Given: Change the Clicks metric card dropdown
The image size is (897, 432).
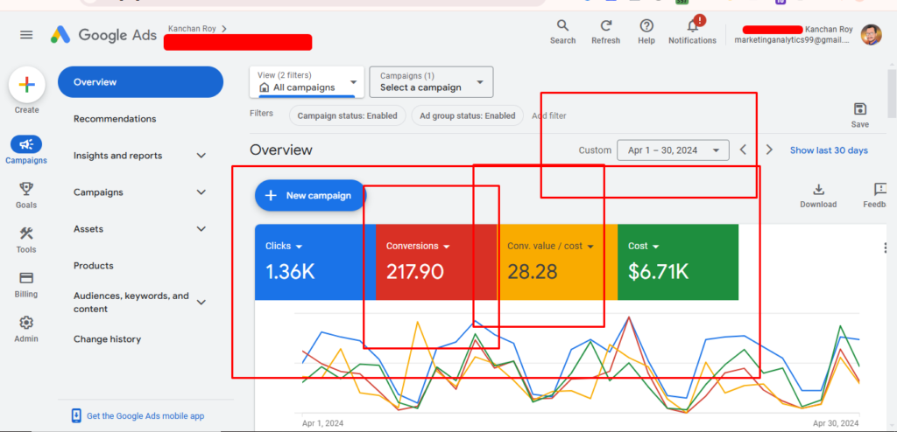Looking at the screenshot, I should click(284, 247).
